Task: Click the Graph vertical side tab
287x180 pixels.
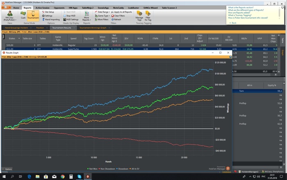Action: click(282, 53)
